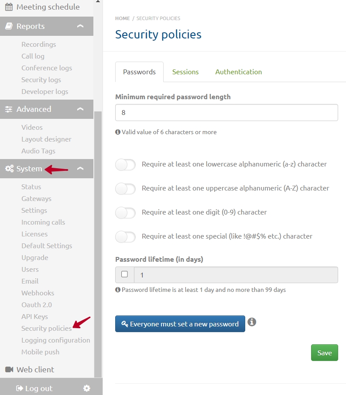Click info icon beside new password button
This screenshot has width=346, height=395.
(x=252, y=322)
